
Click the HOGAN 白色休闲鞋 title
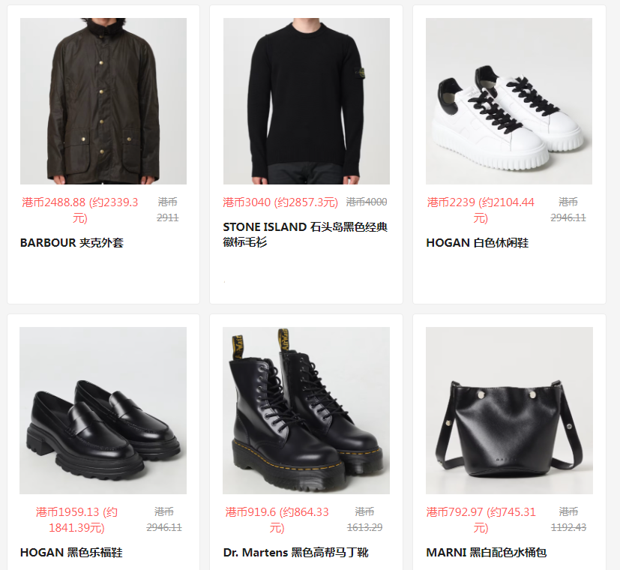point(478,242)
